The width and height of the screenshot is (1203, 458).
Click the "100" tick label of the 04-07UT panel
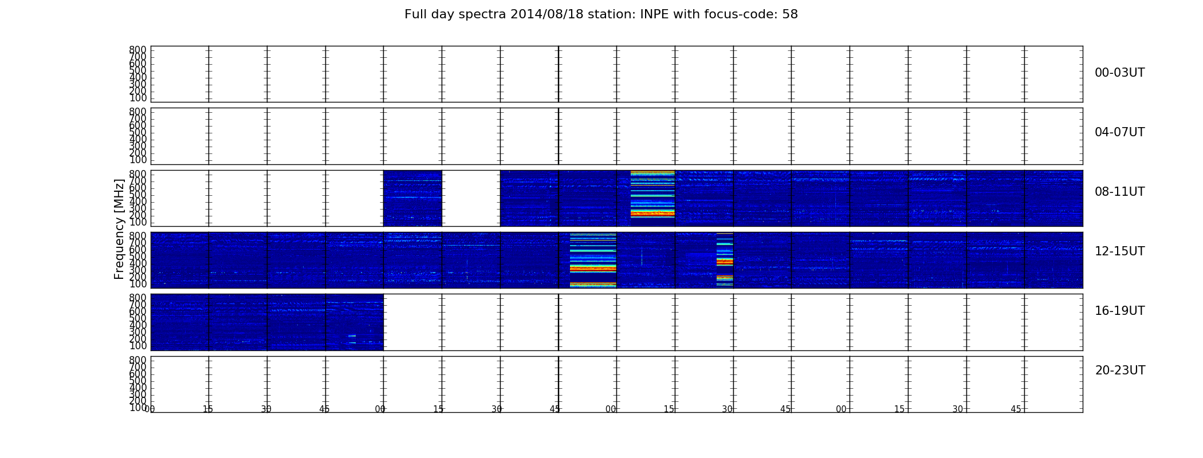point(138,160)
